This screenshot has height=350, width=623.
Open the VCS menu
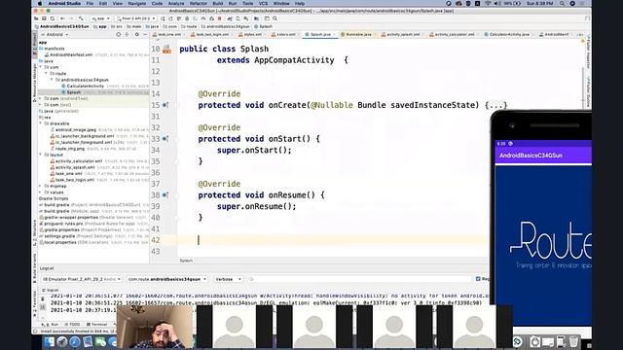(x=263, y=3)
